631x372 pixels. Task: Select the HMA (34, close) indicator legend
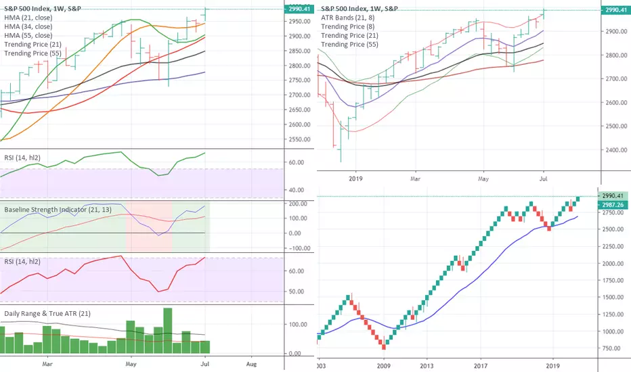pos(28,26)
